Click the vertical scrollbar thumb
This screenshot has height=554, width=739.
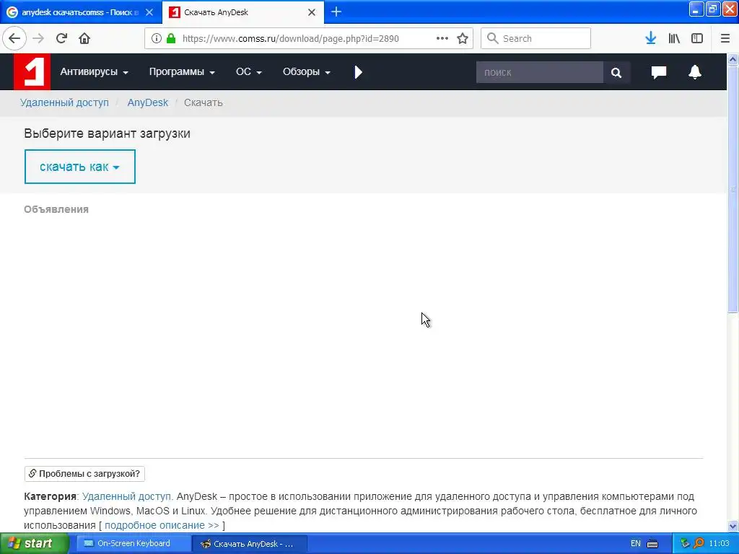tap(733, 188)
